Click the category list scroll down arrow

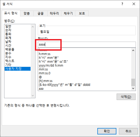click(x=33, y=96)
